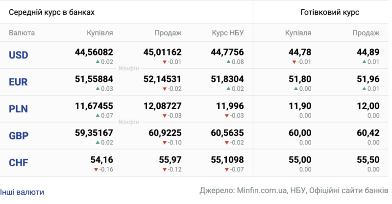
Task: Click red arrow under CHF buy 54,16
Action: (x=96, y=170)
